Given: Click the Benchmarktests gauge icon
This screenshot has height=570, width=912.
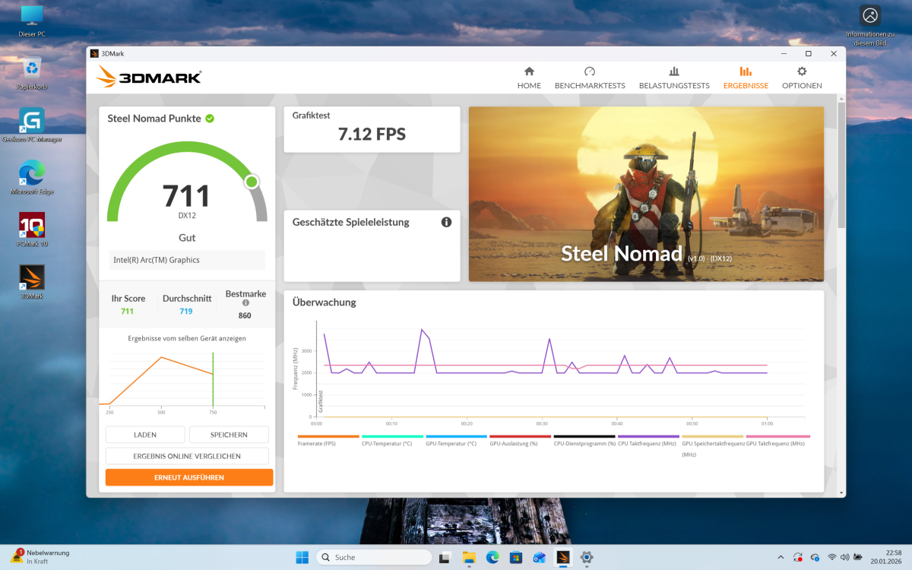Looking at the screenshot, I should (x=590, y=71).
